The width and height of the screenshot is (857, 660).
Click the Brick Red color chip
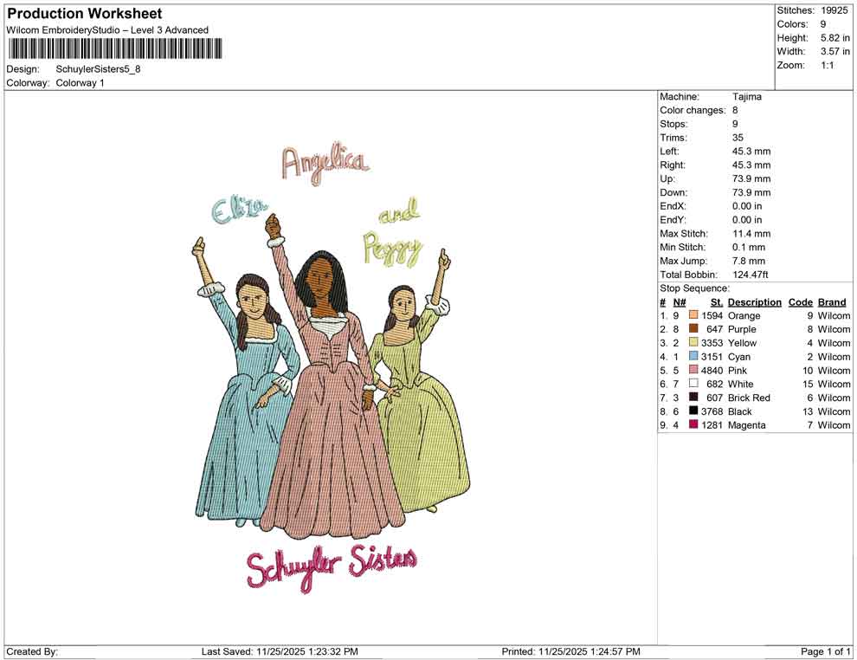(x=692, y=398)
